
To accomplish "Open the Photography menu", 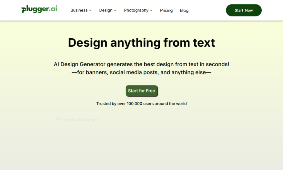I will (136, 10).
